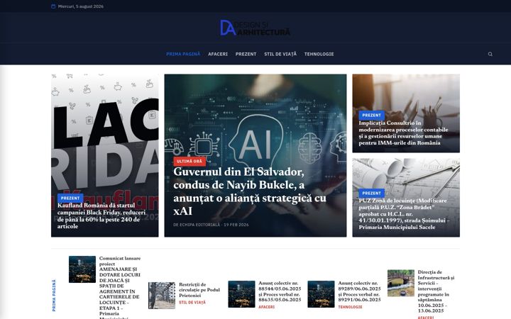
Task: Open the Comunicat lansare proiect article
Action: [x=120, y=287]
